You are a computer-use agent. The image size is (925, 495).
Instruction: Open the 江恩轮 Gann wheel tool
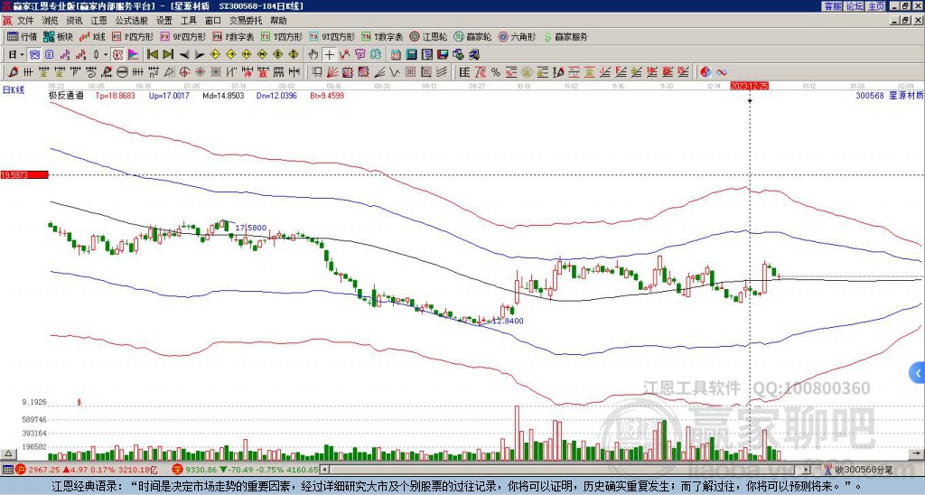tap(429, 36)
